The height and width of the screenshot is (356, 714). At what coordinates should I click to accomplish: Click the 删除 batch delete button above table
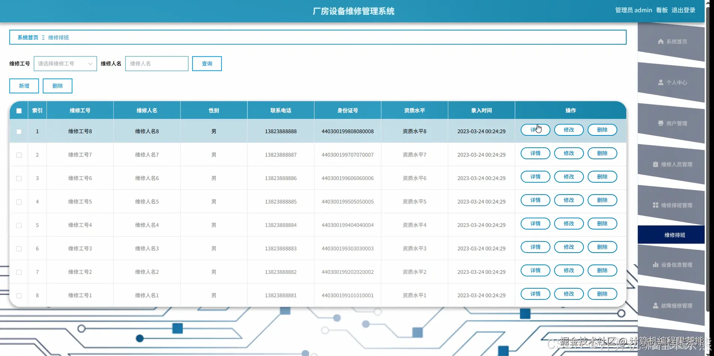pos(57,86)
